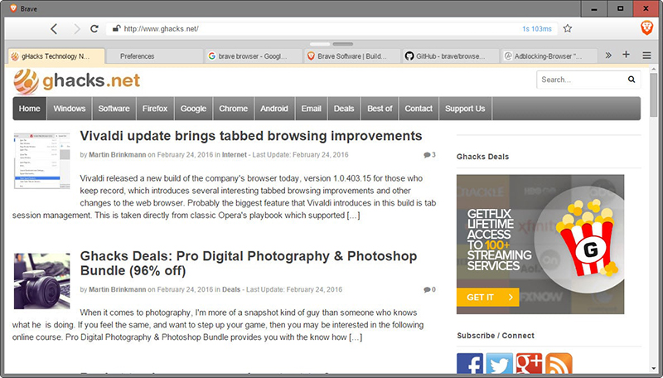The height and width of the screenshot is (378, 663).
Task: Bookmark this page with the star icon
Action: [568, 28]
